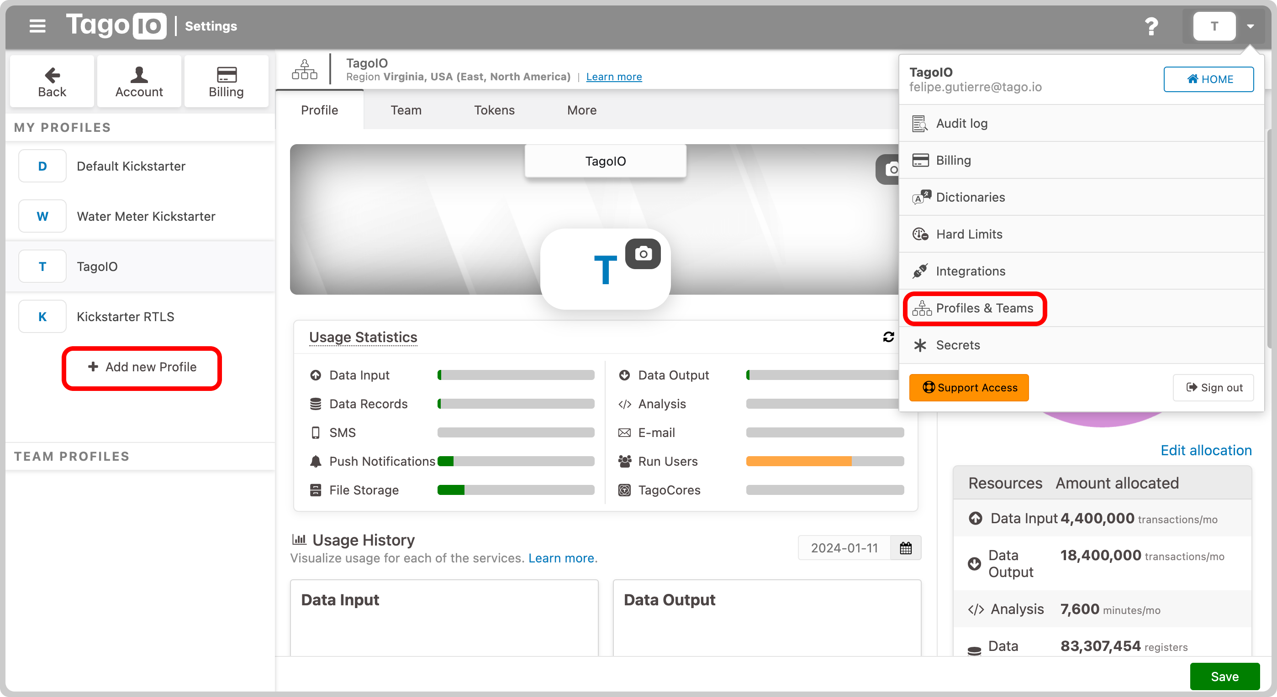Change profile logo via camera icon
The width and height of the screenshot is (1277, 697).
(643, 254)
